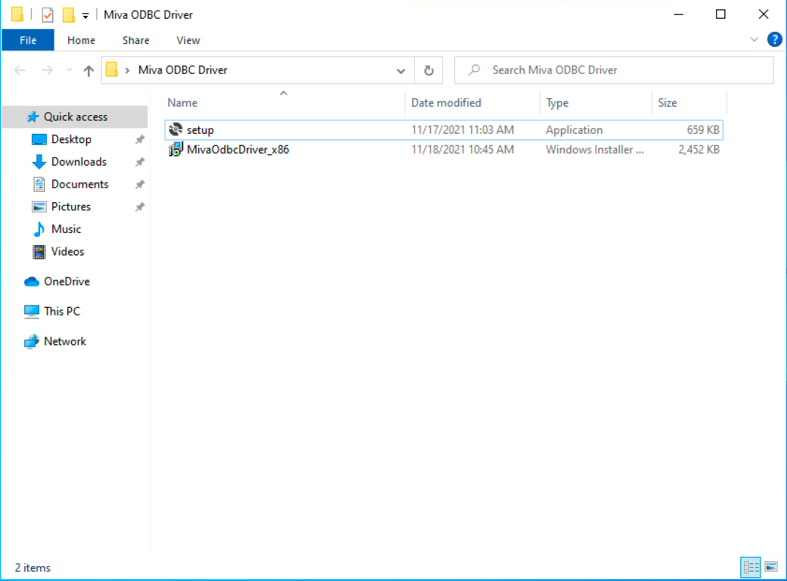Click the Desktop icon in navigation pane
The height and width of the screenshot is (581, 787).
pos(39,139)
